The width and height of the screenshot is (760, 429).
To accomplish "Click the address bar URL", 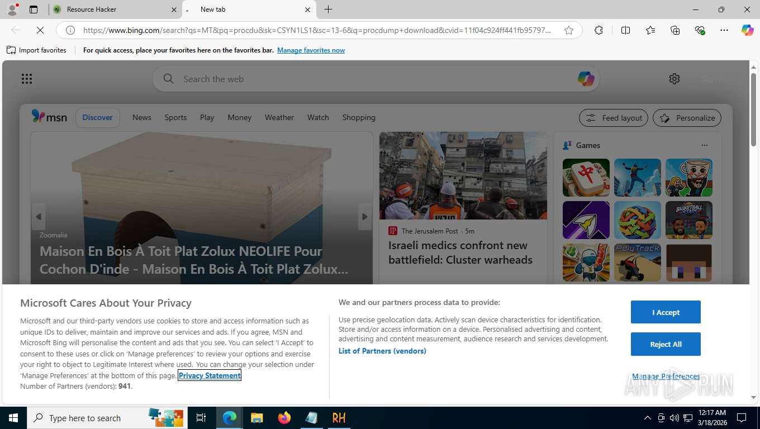I will (x=317, y=30).
